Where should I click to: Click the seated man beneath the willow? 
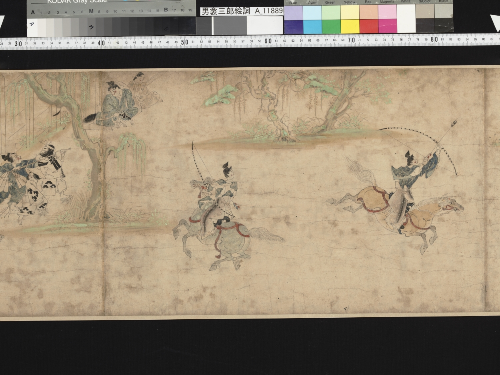pos(115,105)
